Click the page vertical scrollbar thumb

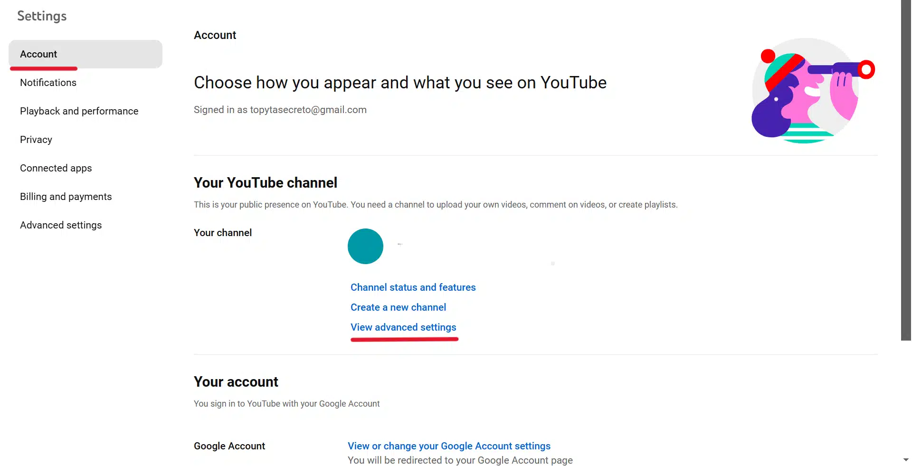click(x=906, y=170)
